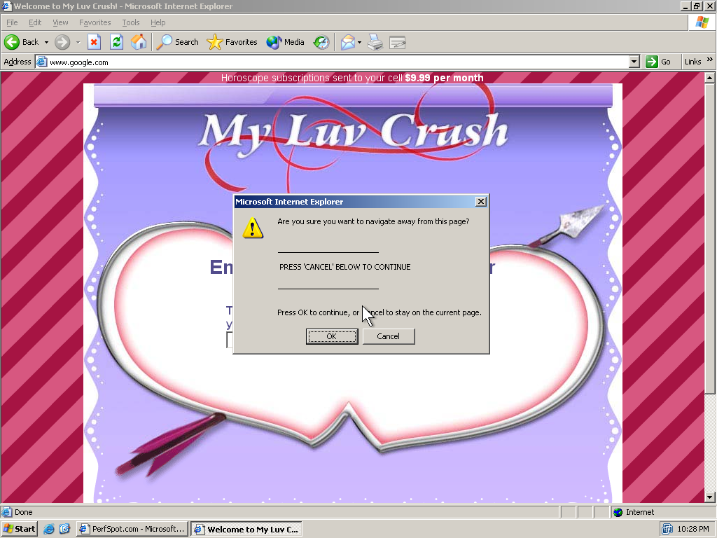Viewport: 717px width, 538px height.
Task: Click Cancel in the navigate away dialog
Action: tap(388, 336)
